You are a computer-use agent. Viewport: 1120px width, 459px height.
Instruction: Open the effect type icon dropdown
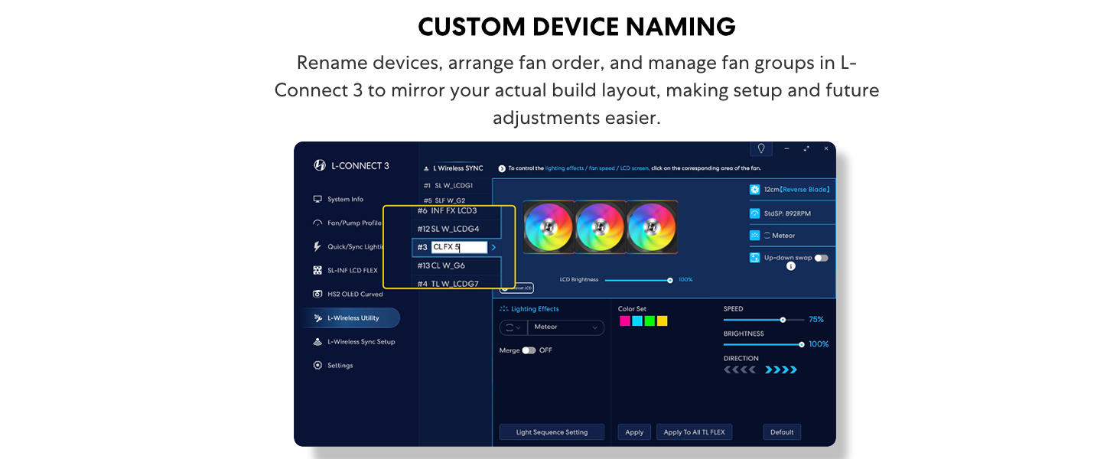click(513, 327)
